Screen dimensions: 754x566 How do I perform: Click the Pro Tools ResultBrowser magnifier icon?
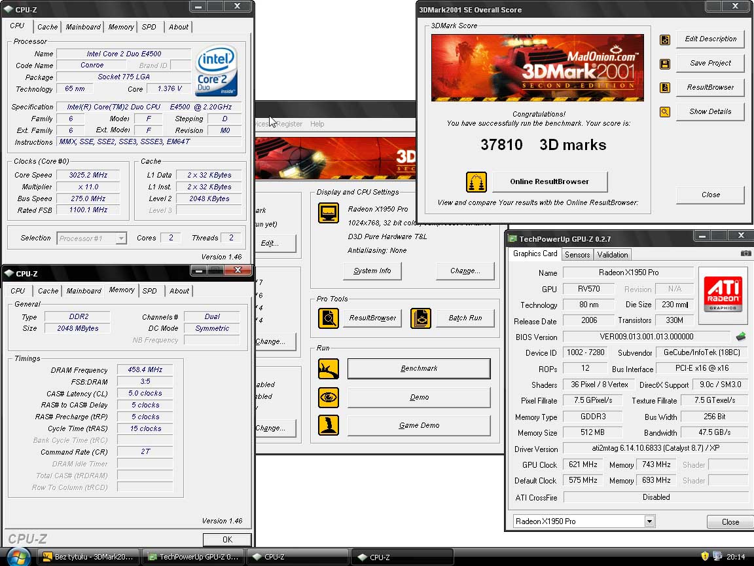329,318
